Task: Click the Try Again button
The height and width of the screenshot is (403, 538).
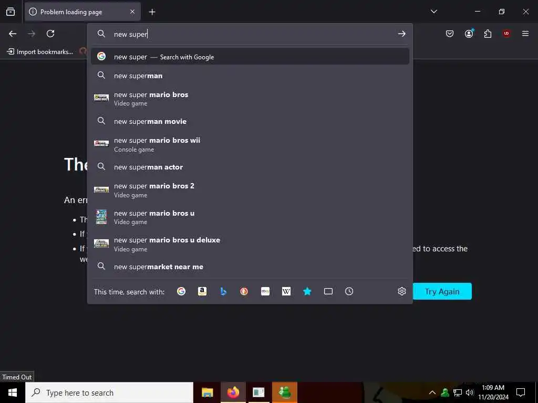Action: (442, 291)
